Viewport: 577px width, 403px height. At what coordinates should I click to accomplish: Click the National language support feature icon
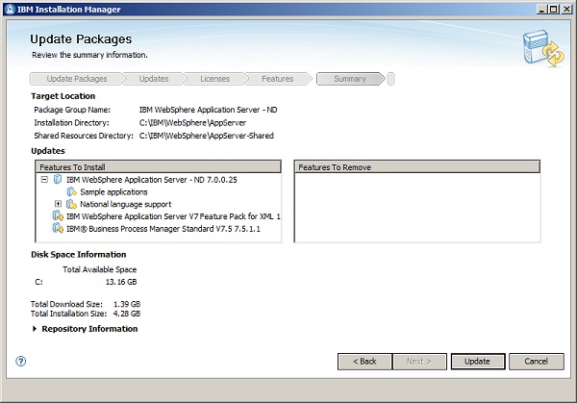coord(72,204)
